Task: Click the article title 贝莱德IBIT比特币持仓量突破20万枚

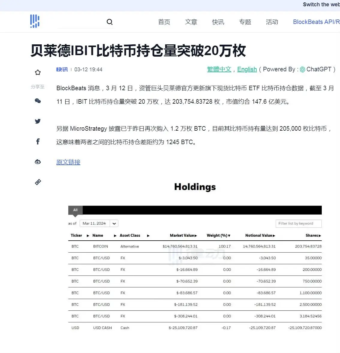Action: tap(138, 51)
